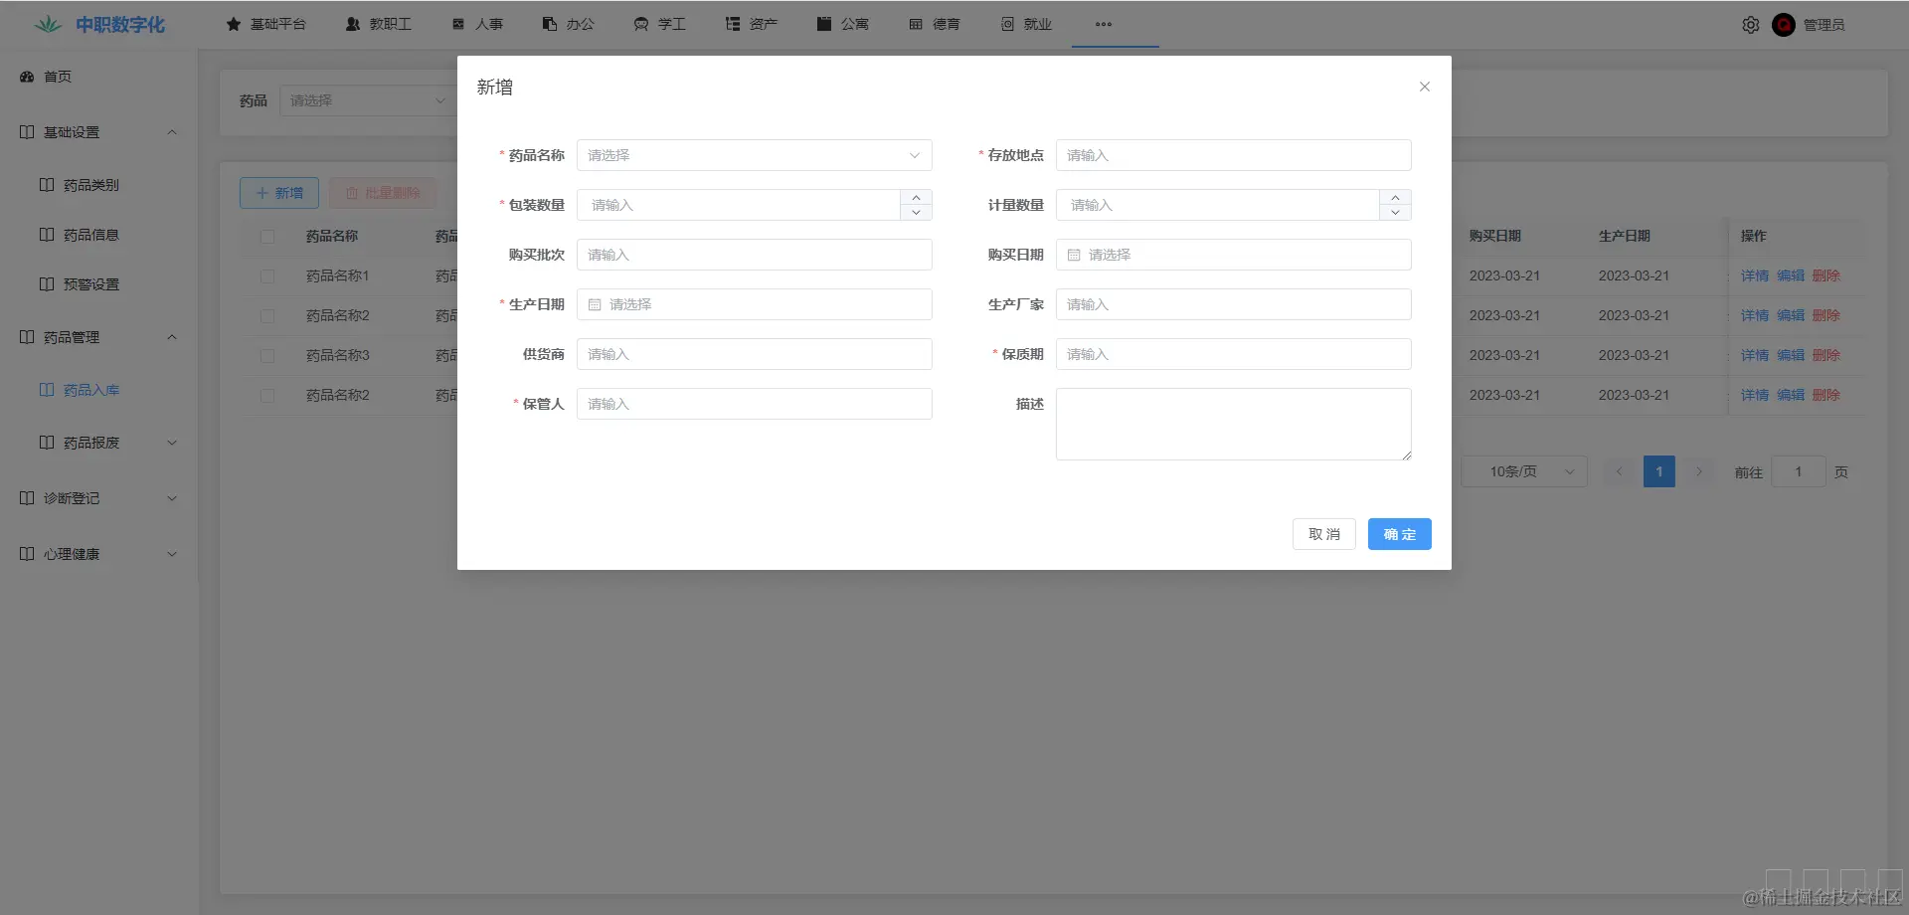Check the row checkbox for 药品名称3

pos(267,356)
